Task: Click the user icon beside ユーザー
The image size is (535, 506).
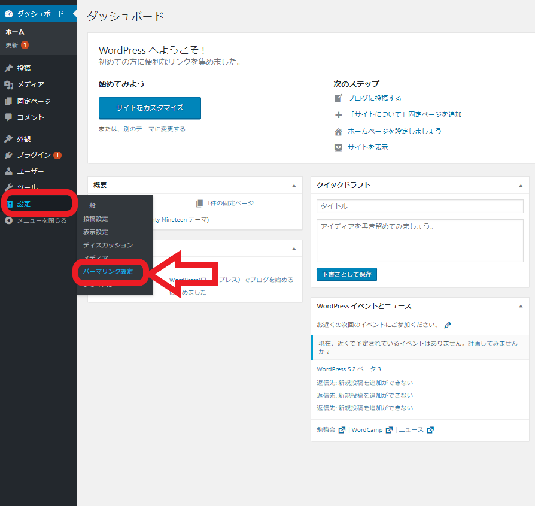Action: pos(8,171)
